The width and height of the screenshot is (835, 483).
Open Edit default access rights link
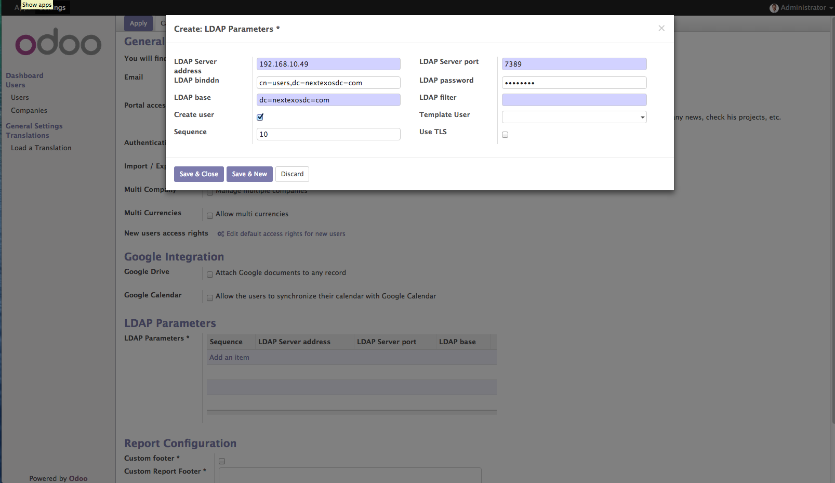click(x=286, y=234)
